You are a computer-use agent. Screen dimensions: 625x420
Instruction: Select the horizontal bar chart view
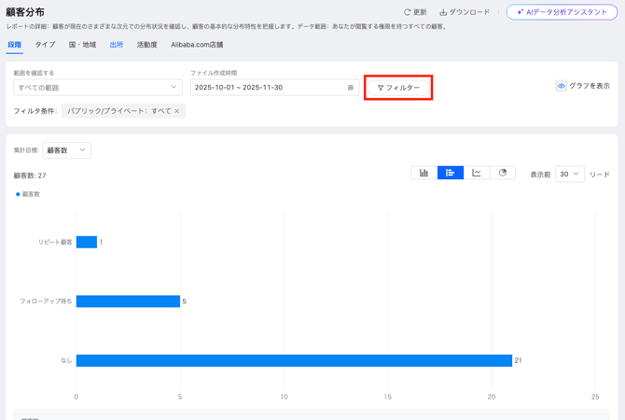click(x=450, y=173)
